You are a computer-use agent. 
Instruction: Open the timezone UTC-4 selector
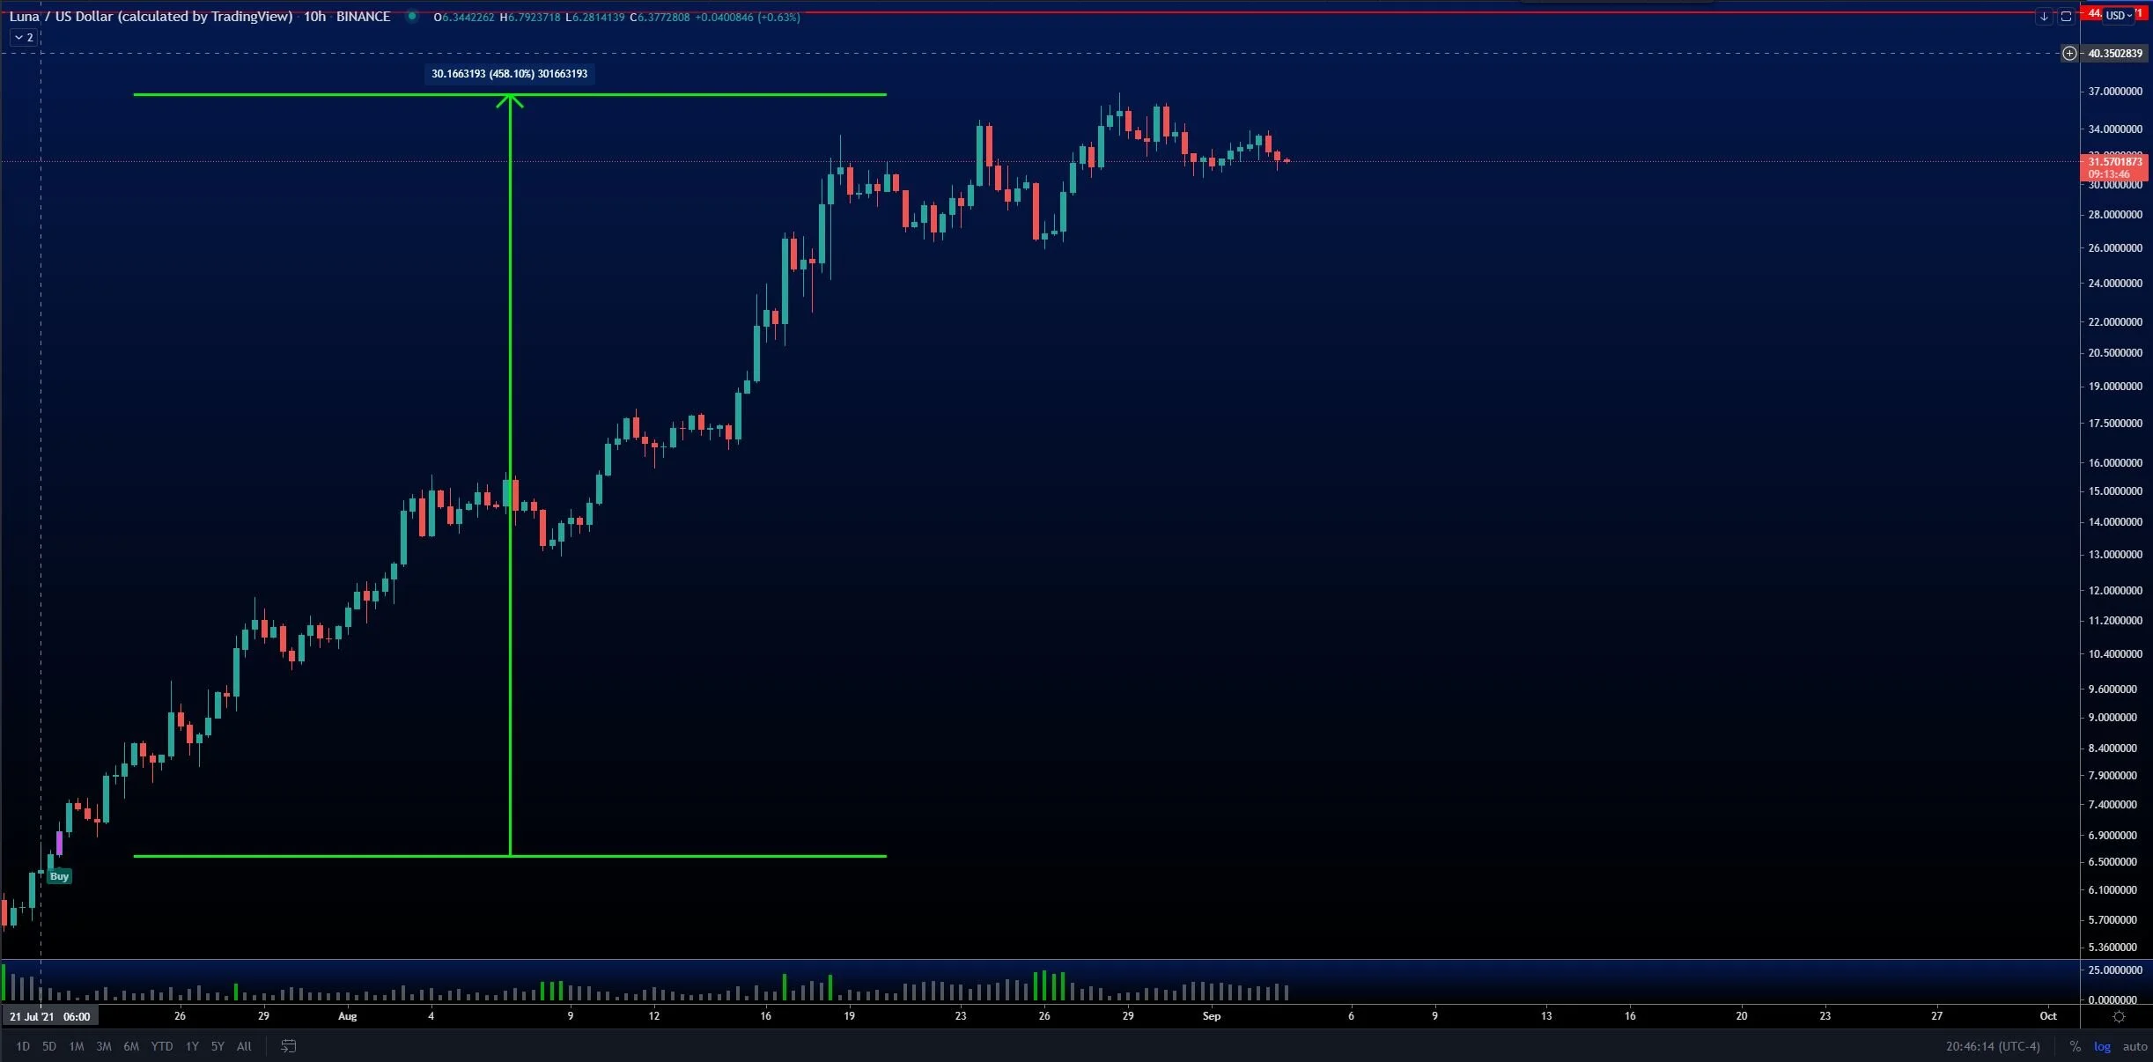[x=1993, y=1046]
